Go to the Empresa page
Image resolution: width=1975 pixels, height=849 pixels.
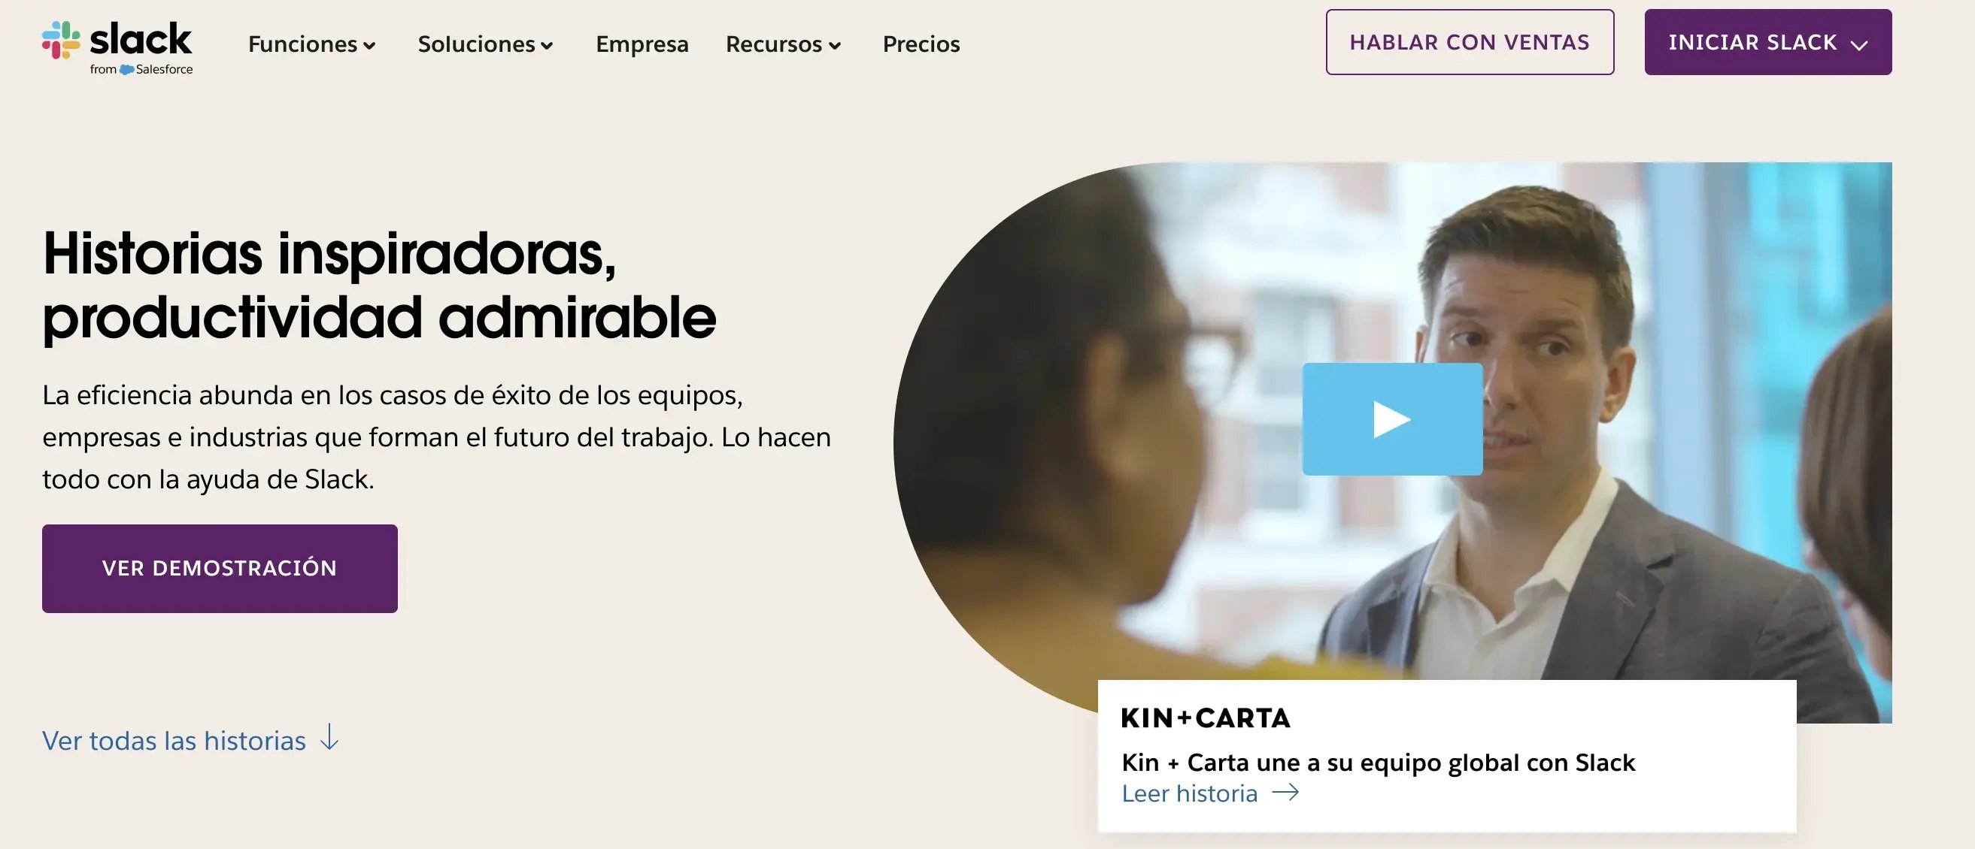tap(642, 44)
